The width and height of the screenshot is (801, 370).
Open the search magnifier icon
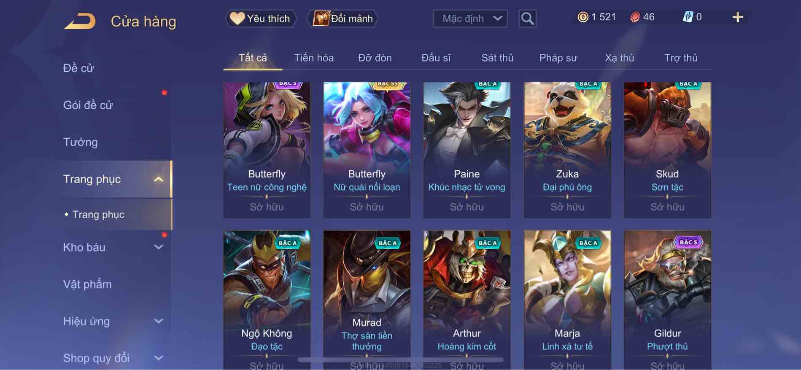pos(527,19)
